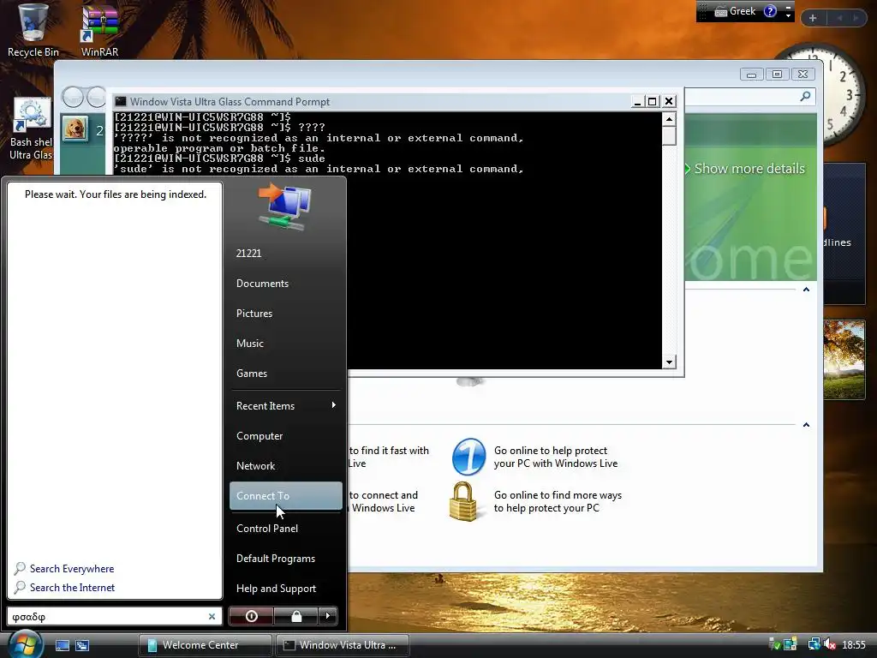Click the Switch between windows icon
The width and height of the screenshot is (877, 658).
point(82,645)
